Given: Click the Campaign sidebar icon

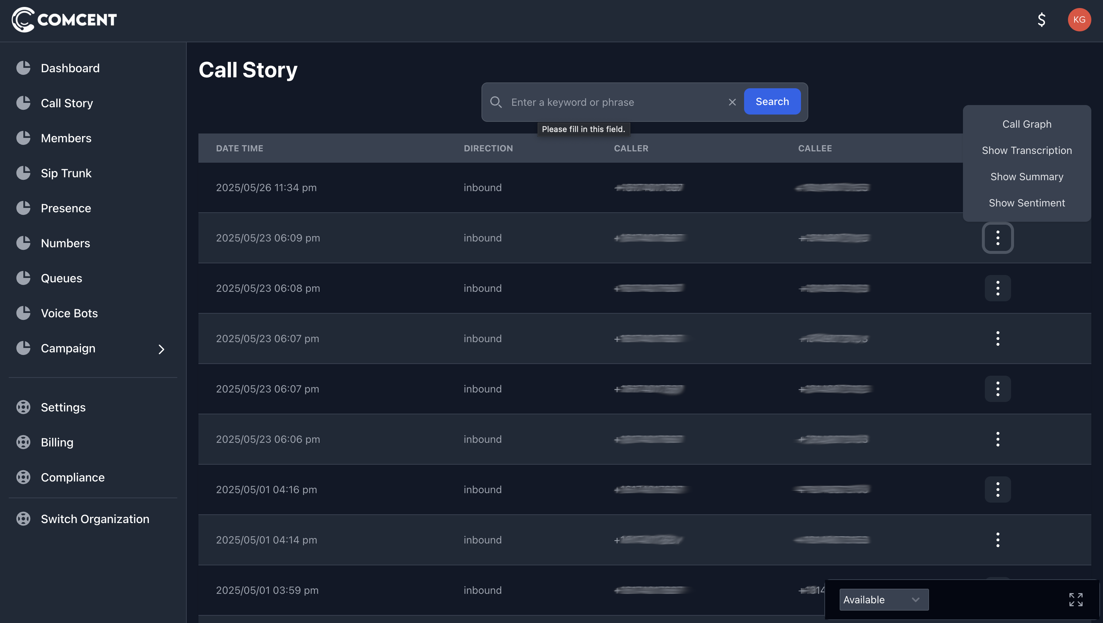Looking at the screenshot, I should click(x=24, y=348).
